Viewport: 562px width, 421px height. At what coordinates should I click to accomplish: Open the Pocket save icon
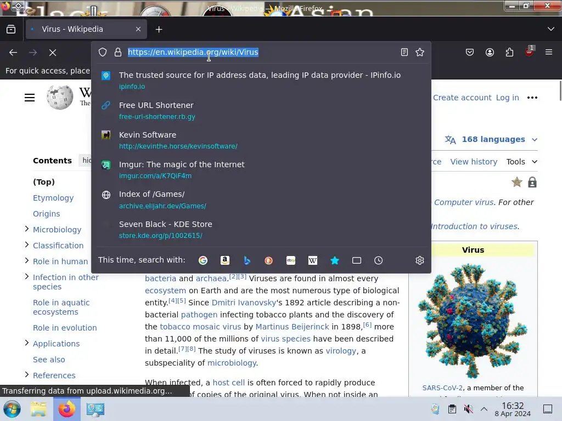pos(470,53)
